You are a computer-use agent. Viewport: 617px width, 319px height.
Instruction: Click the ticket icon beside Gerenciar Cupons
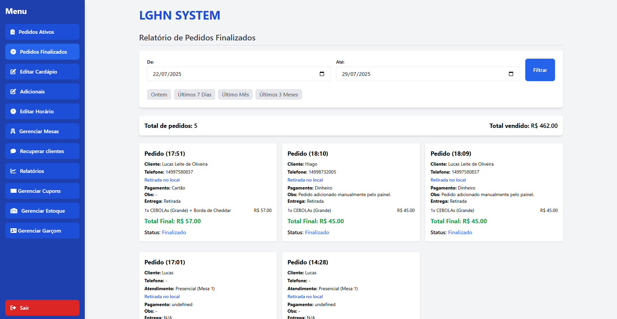pos(14,191)
